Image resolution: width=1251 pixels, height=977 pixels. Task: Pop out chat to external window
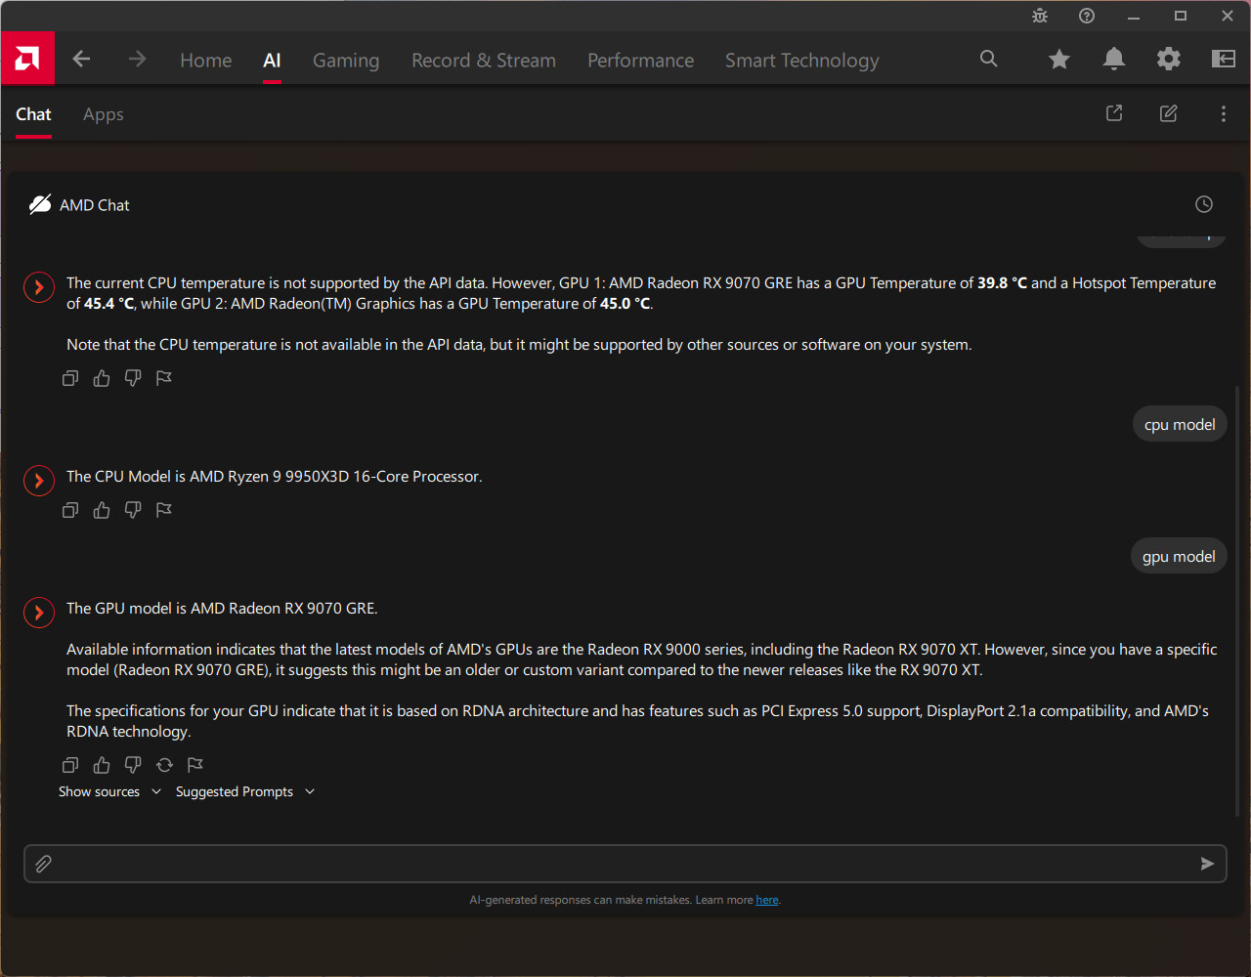(1114, 113)
